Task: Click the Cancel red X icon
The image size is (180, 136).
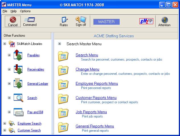Action: coord(13,20)
